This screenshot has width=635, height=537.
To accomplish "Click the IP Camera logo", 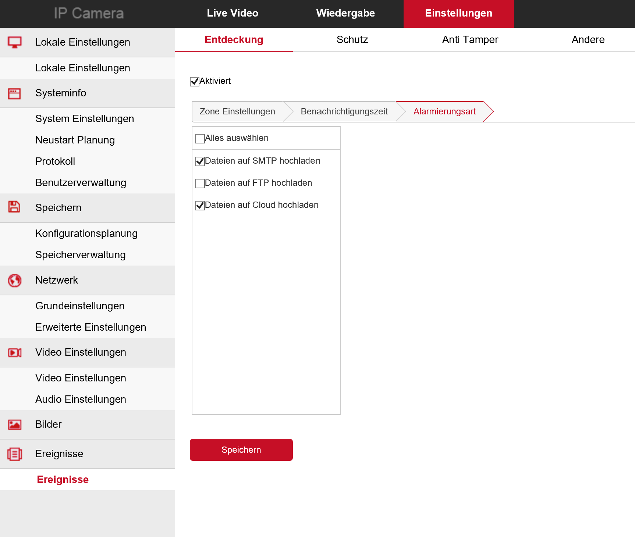I will [89, 13].
